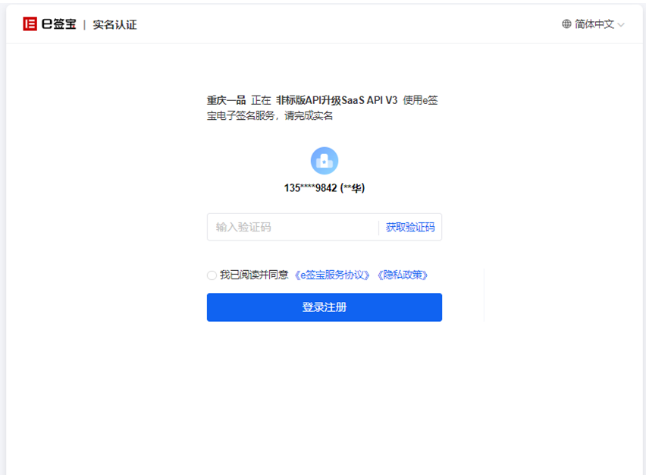
Task: Click the red e签宝 logo icon
Action: [30, 24]
